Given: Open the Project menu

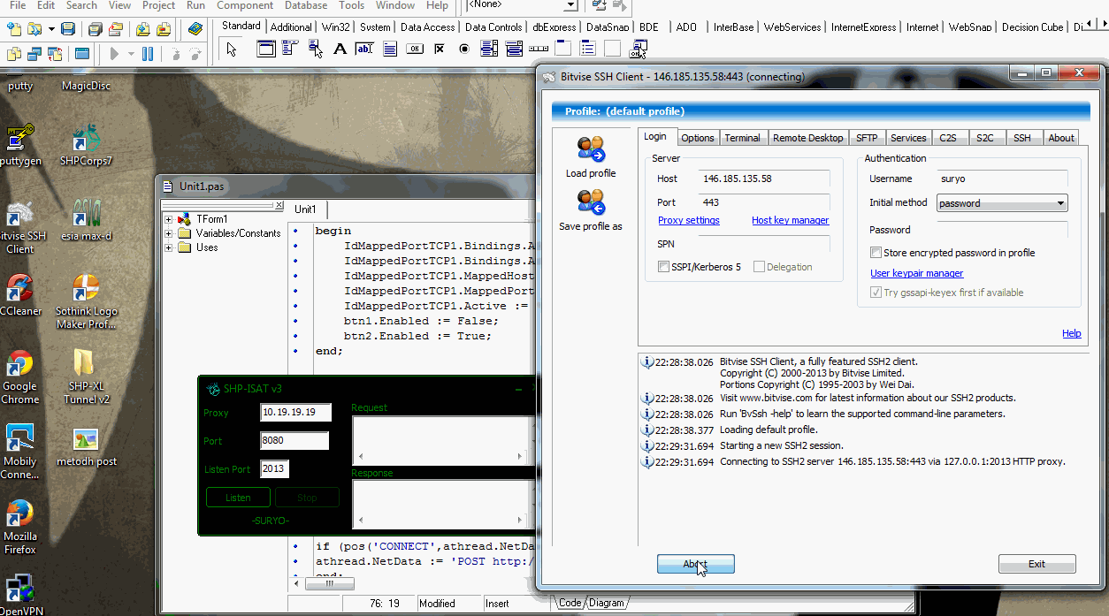Looking at the screenshot, I should [x=158, y=5].
